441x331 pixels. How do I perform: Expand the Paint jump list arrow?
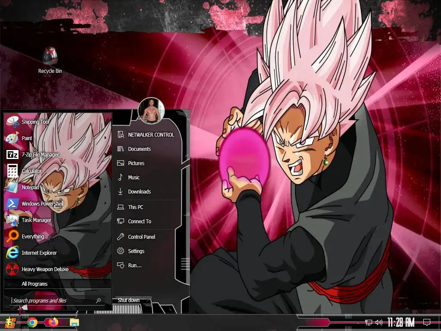point(106,138)
